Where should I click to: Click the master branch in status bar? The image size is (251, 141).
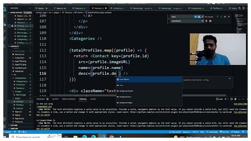[8, 132]
